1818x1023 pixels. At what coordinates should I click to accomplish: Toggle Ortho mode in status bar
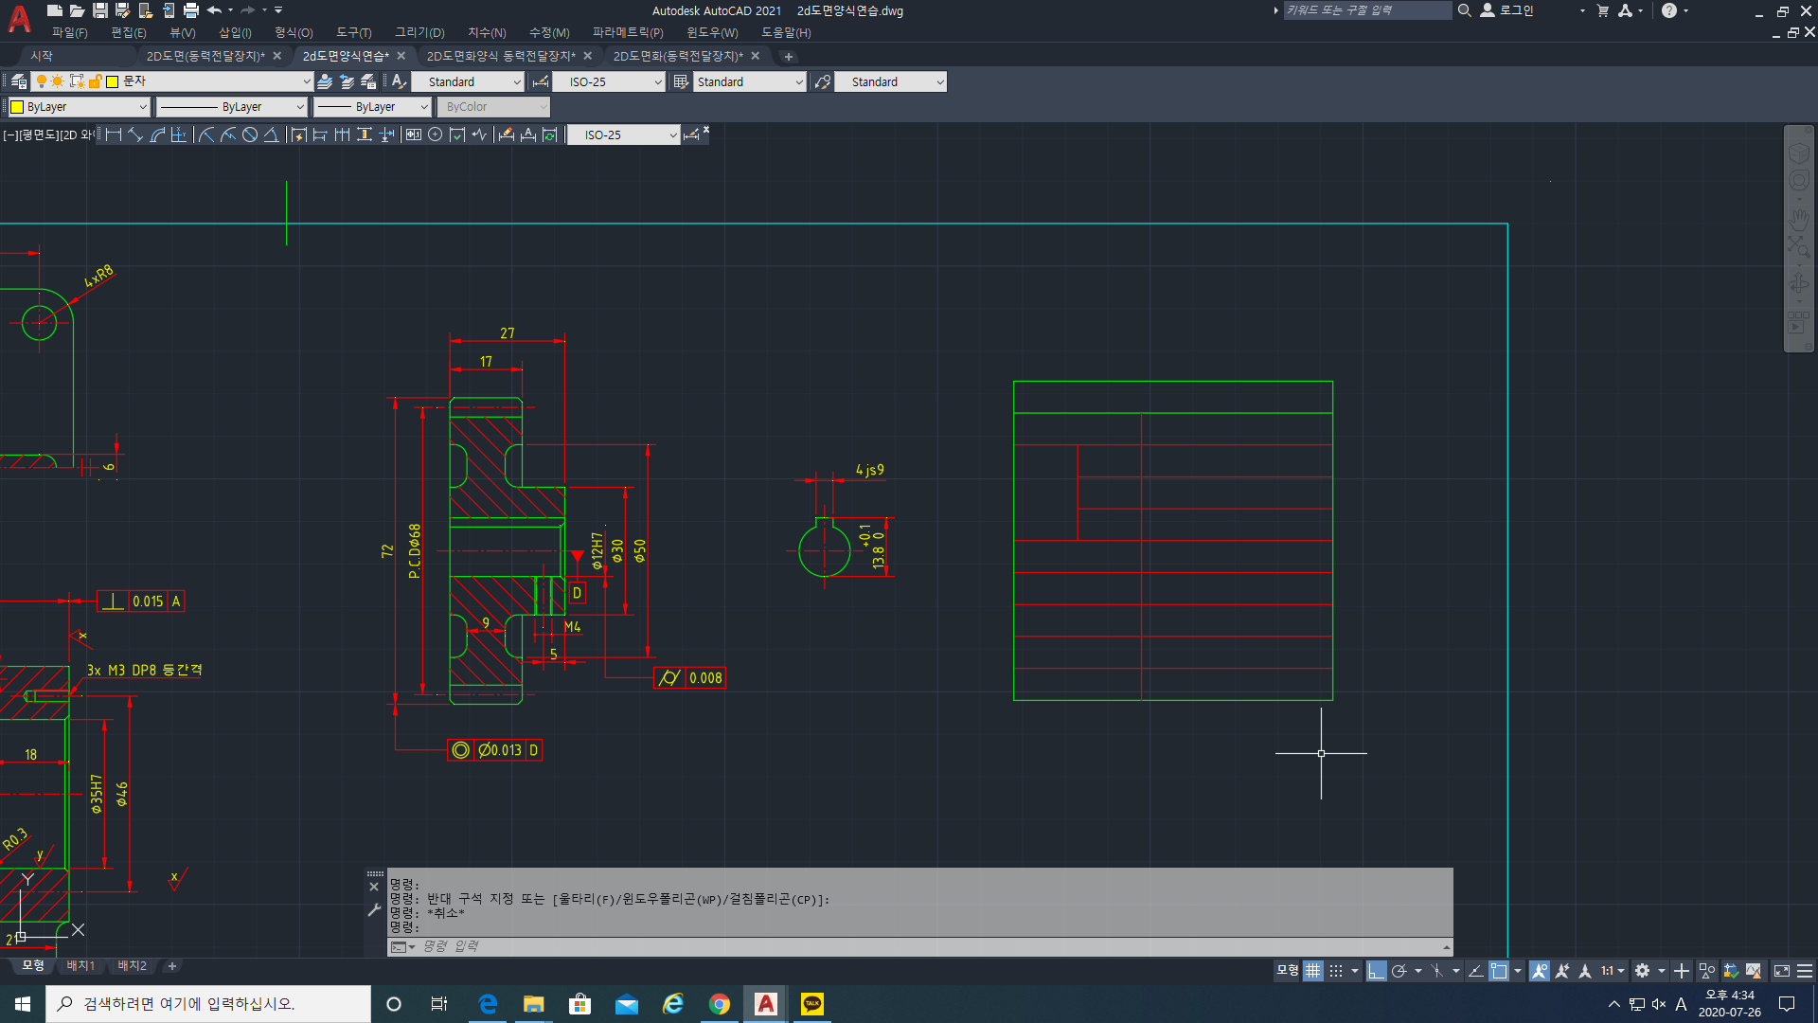click(x=1376, y=971)
